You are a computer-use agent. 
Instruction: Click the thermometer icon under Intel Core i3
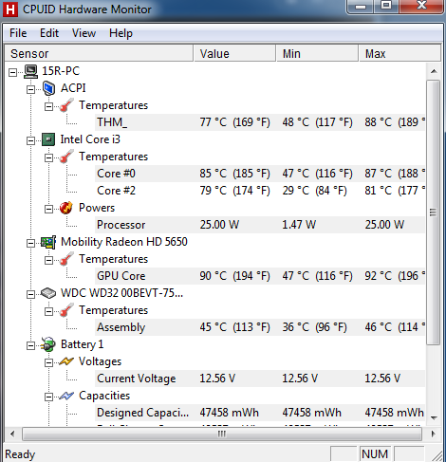click(66, 157)
